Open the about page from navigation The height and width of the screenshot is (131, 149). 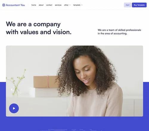click(x=41, y=5)
